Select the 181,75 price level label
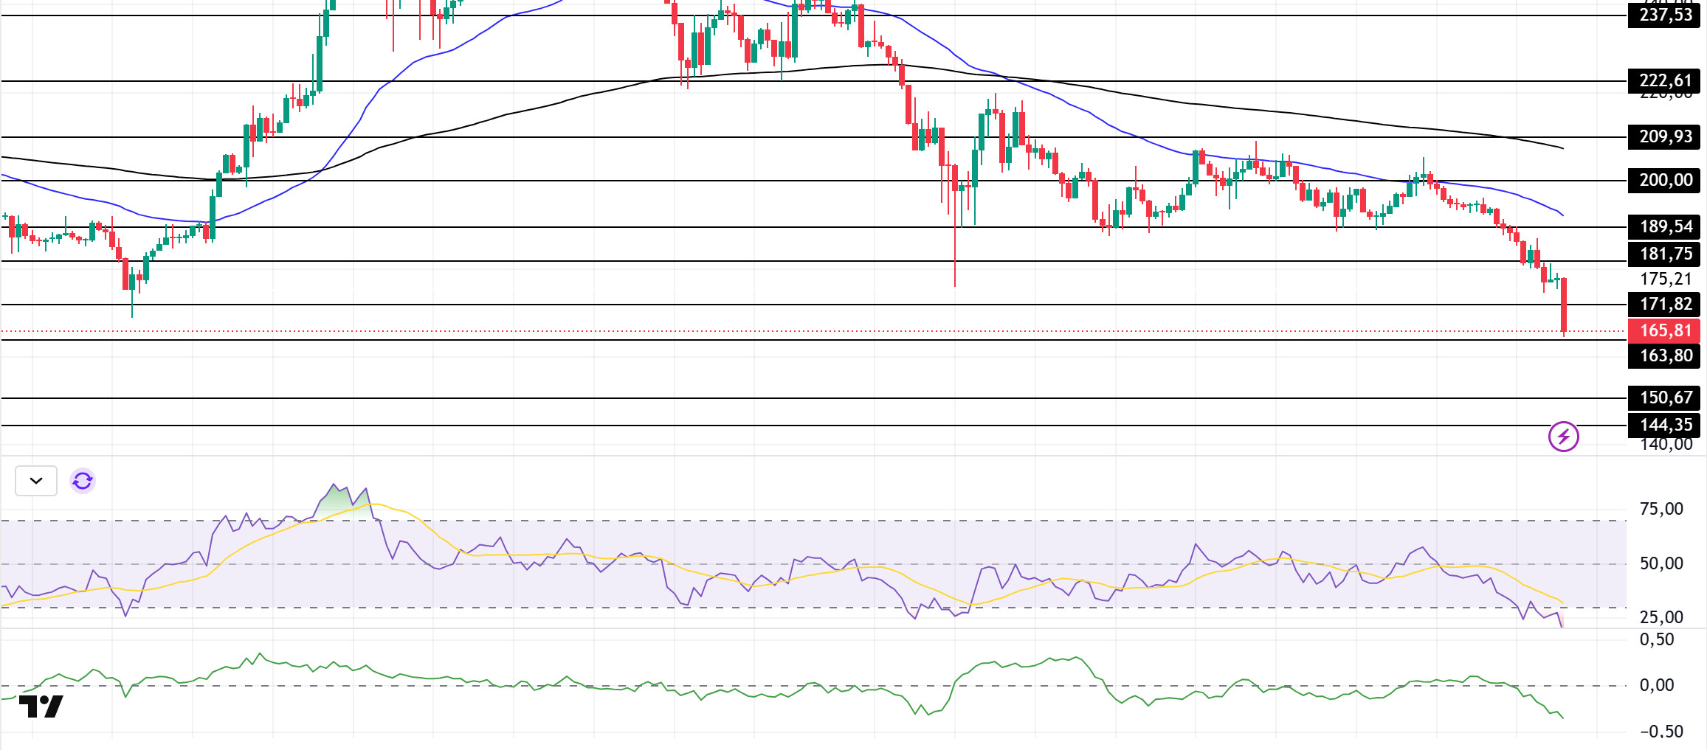Image resolution: width=1707 pixels, height=750 pixels. [1666, 254]
